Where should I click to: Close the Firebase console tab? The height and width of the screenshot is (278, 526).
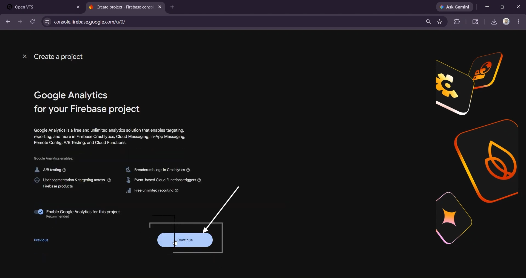[x=160, y=7]
